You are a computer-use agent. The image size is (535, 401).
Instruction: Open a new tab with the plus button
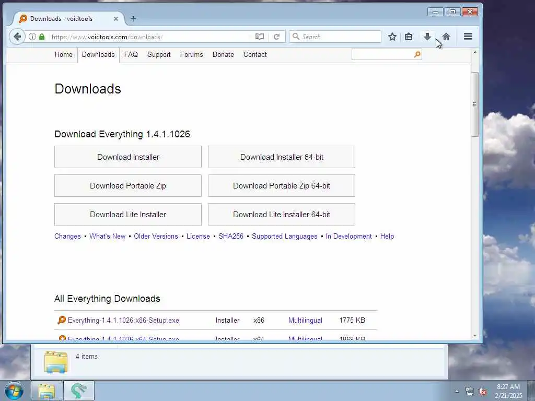click(133, 19)
